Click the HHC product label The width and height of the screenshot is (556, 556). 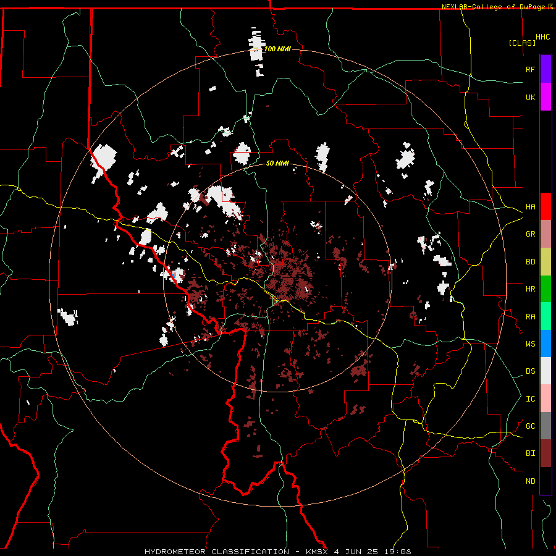pyautogui.click(x=542, y=36)
